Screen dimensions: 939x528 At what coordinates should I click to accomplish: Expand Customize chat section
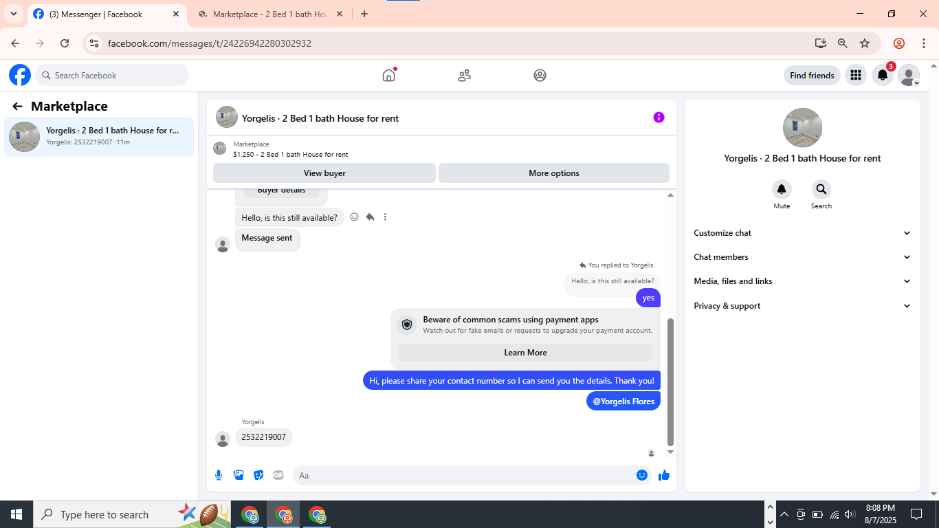pyautogui.click(x=802, y=233)
